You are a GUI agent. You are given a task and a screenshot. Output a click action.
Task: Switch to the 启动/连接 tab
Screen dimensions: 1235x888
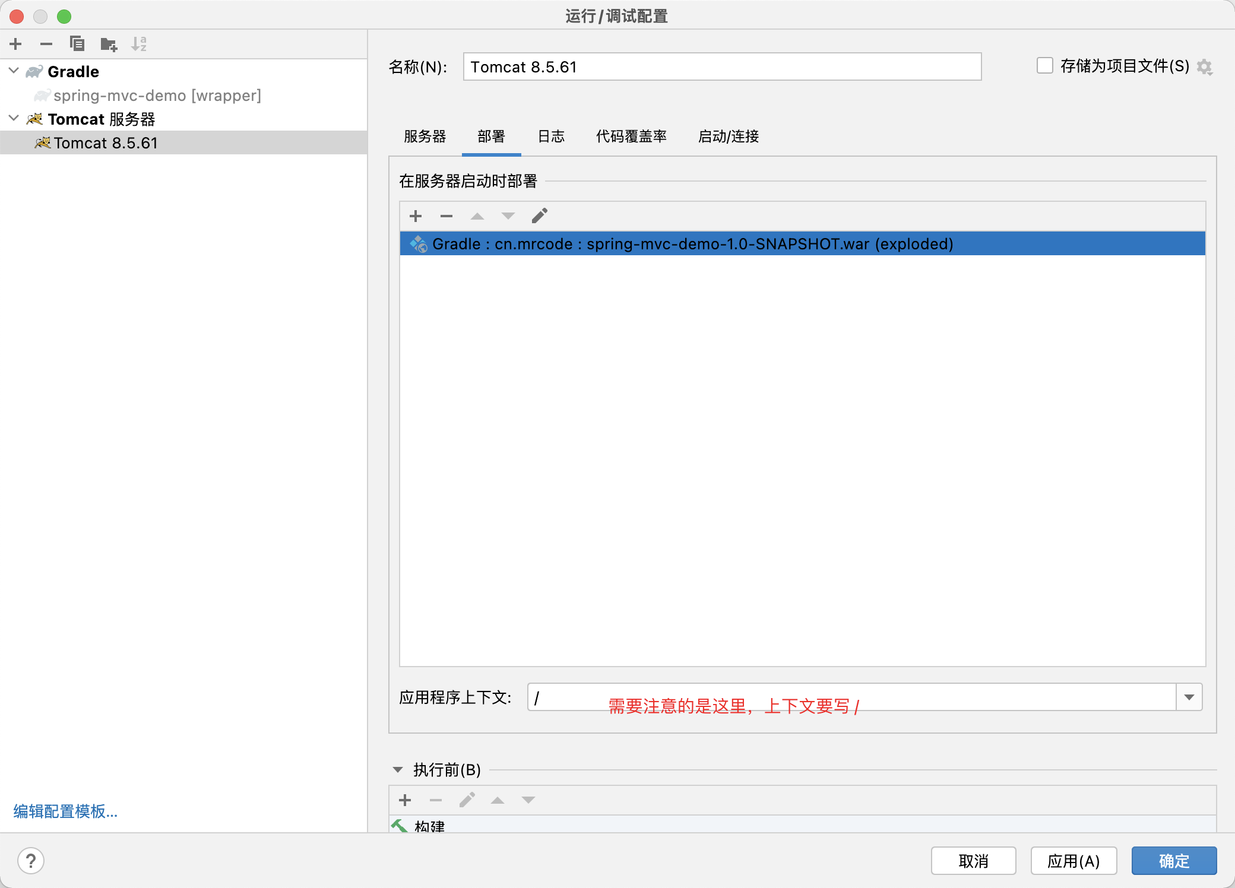coord(728,137)
